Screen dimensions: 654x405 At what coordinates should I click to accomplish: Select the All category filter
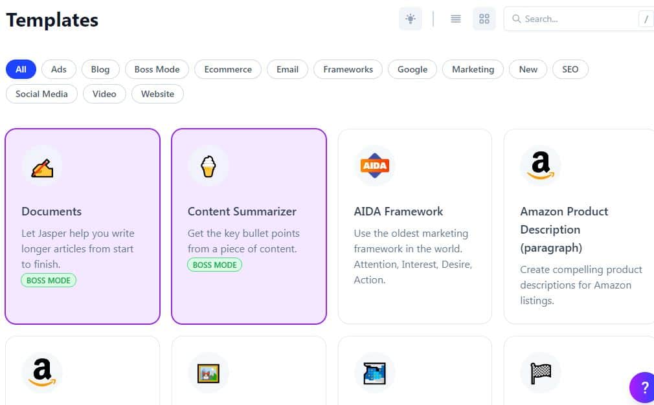(21, 69)
